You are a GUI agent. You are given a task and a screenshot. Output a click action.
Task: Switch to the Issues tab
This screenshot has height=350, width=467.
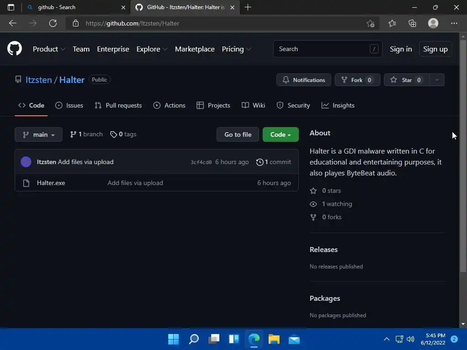coord(69,105)
